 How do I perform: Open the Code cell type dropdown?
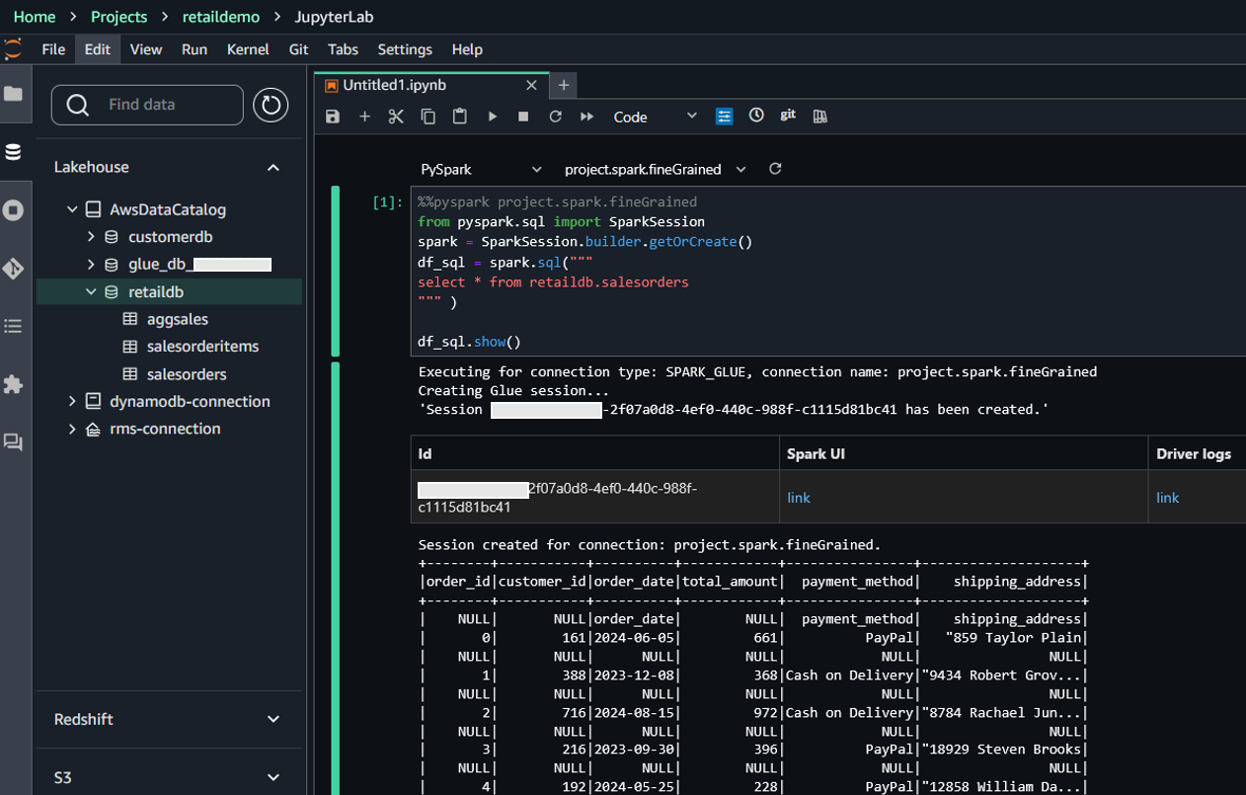pos(655,117)
